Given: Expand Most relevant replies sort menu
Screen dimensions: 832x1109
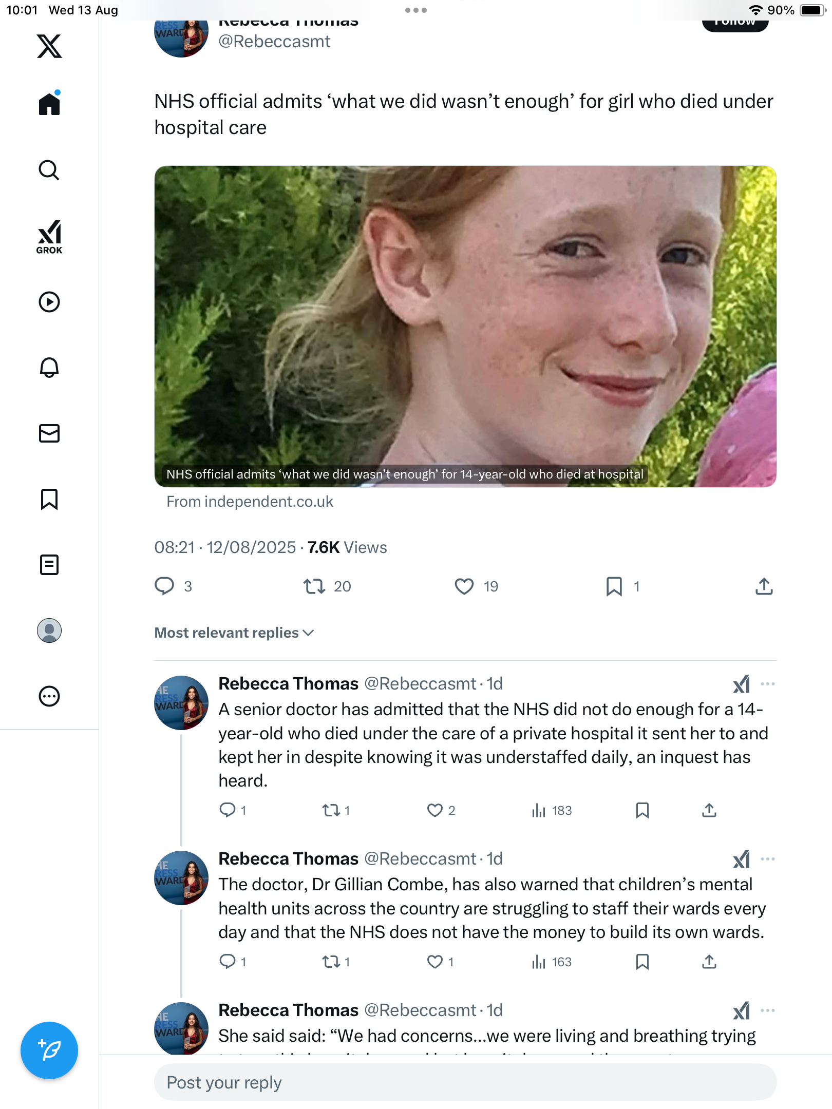Looking at the screenshot, I should 234,633.
